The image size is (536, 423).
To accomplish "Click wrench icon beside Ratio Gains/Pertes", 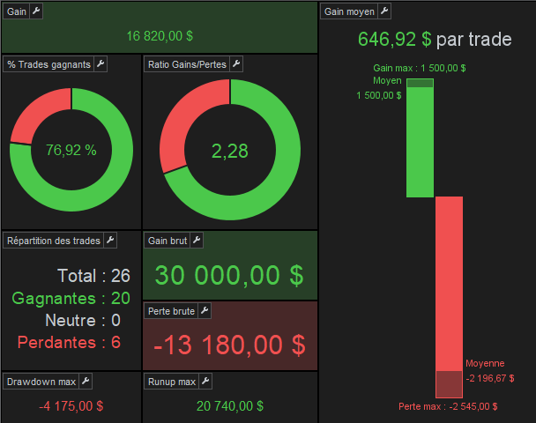I will click(236, 64).
